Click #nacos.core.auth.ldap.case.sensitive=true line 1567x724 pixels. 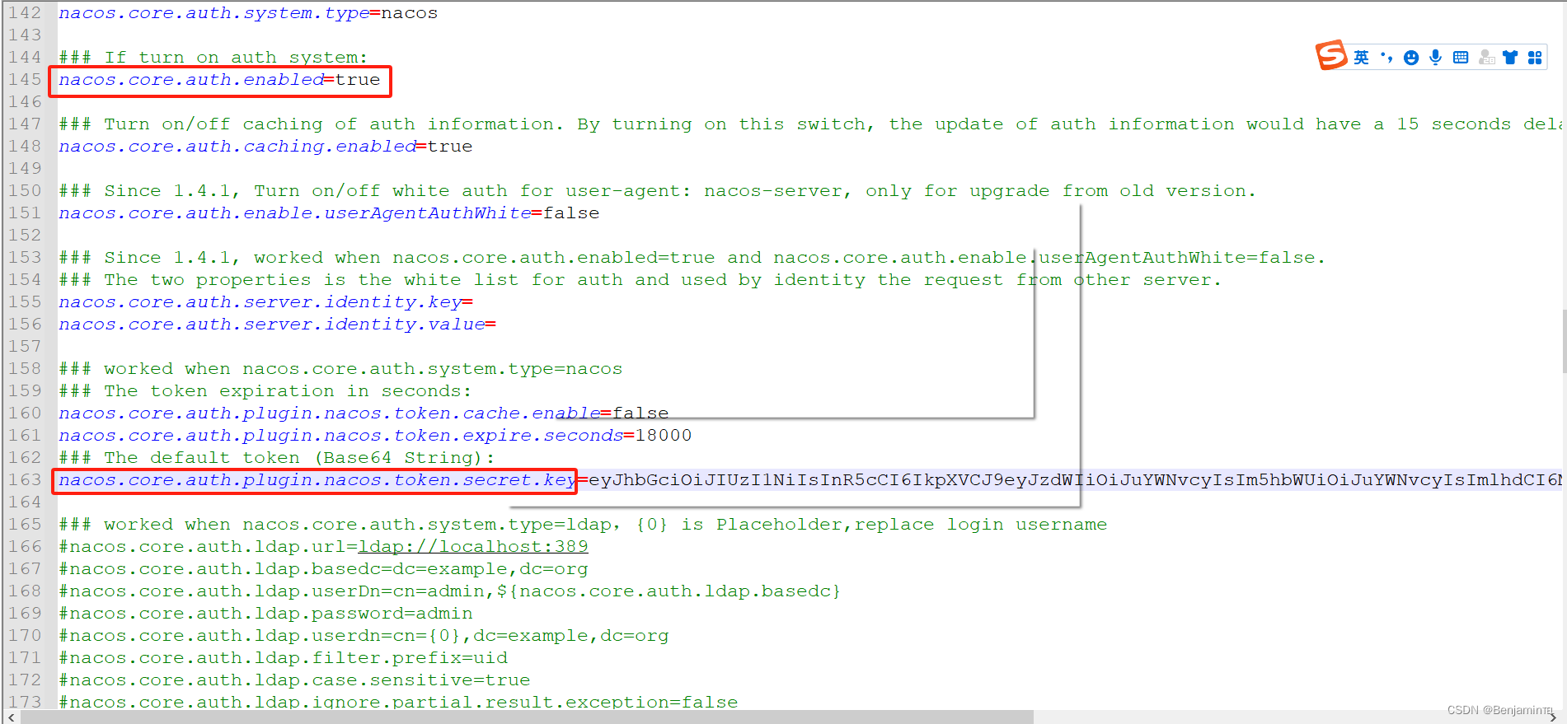click(294, 680)
